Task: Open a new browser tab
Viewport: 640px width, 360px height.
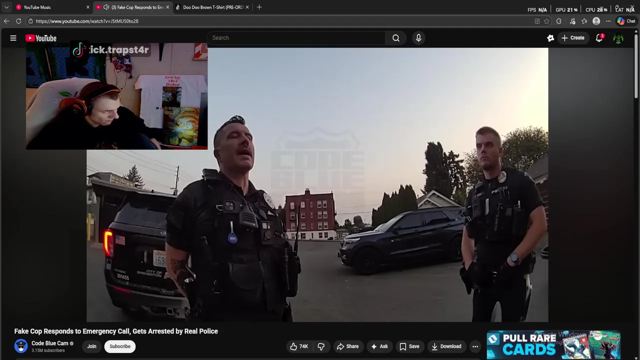Action: (259, 7)
